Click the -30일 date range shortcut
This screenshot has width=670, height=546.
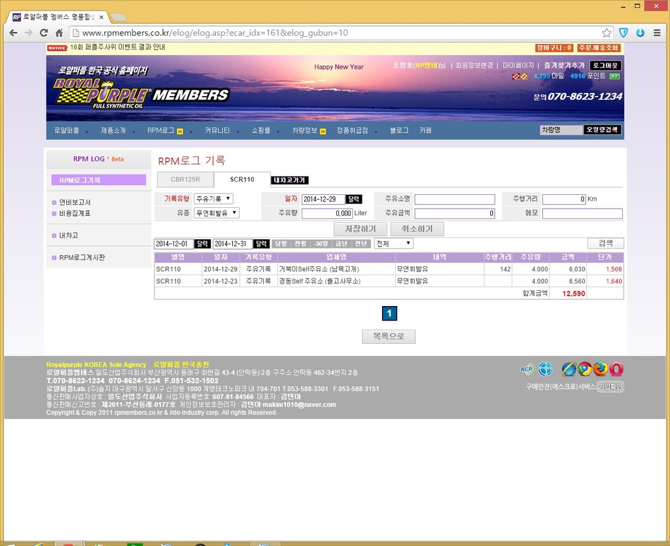coord(321,243)
